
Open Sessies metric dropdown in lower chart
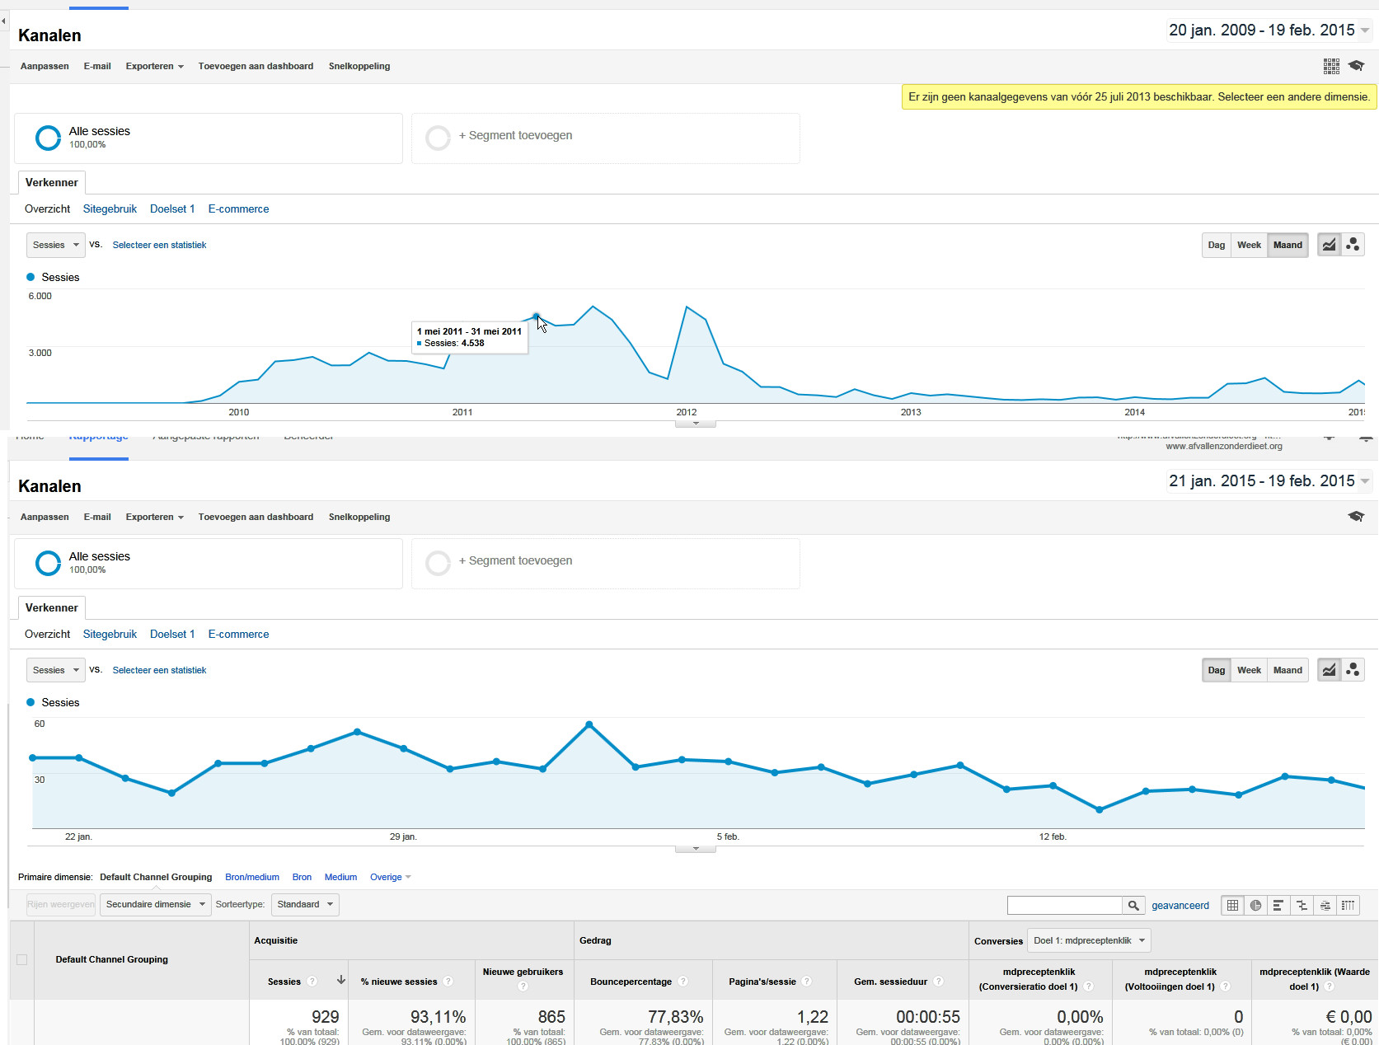[x=55, y=670]
